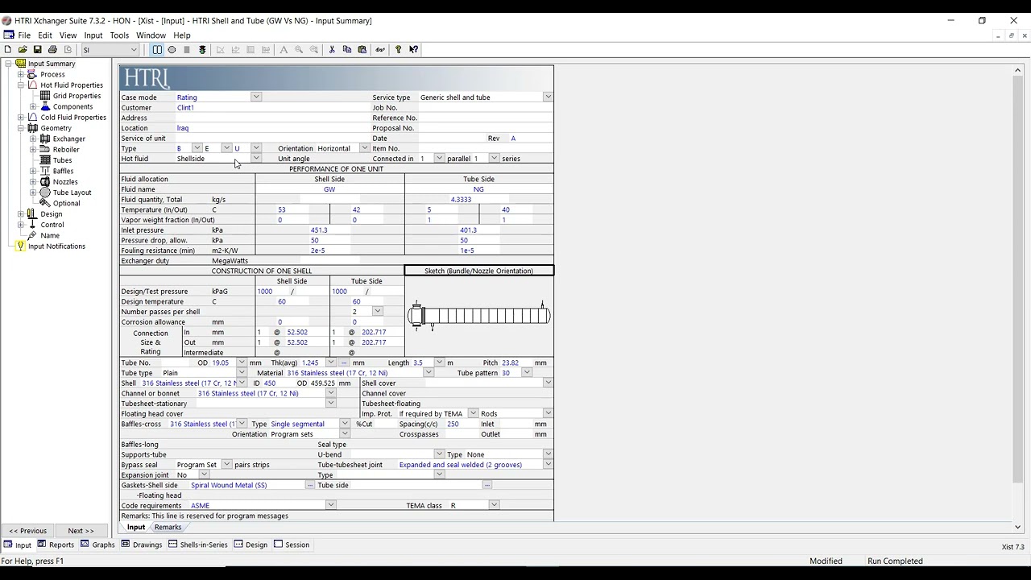
Task: Open the Help menu
Action: [182, 35]
